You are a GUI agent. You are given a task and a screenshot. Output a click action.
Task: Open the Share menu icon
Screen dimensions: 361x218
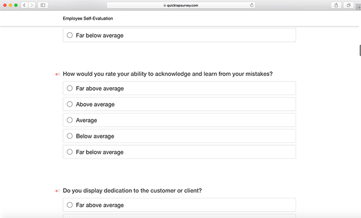coord(336,5)
